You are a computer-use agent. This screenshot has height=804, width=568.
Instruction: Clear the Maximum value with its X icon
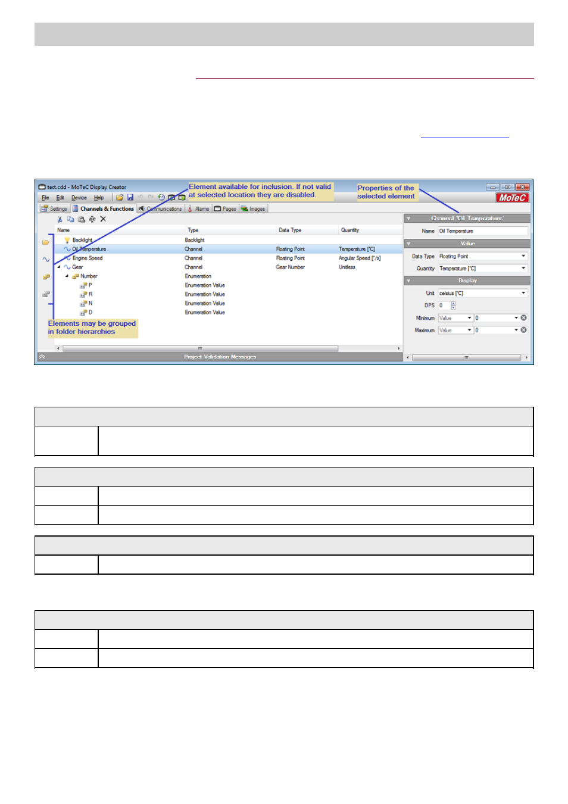524,330
